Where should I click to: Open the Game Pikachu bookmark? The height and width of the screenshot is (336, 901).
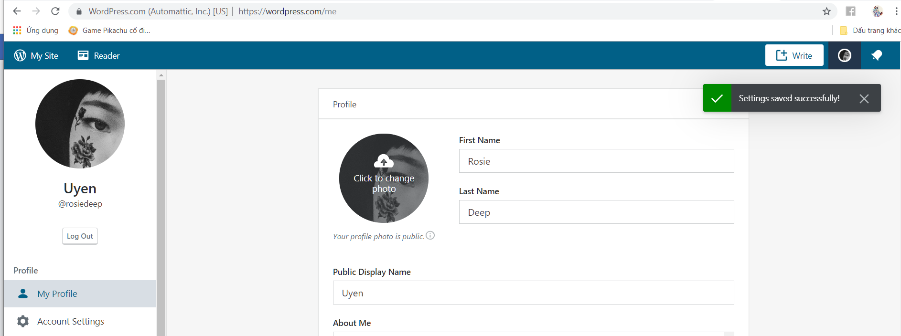click(x=110, y=31)
